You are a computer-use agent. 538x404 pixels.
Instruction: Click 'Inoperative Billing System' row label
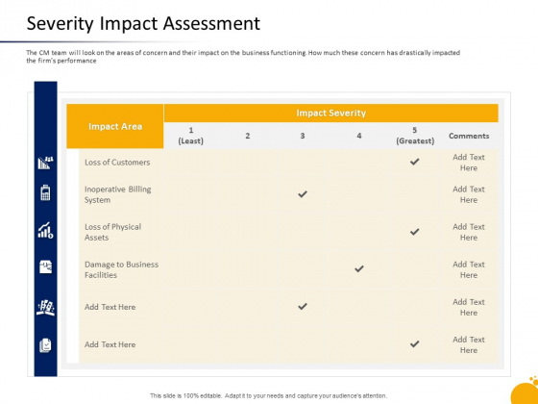117,194
